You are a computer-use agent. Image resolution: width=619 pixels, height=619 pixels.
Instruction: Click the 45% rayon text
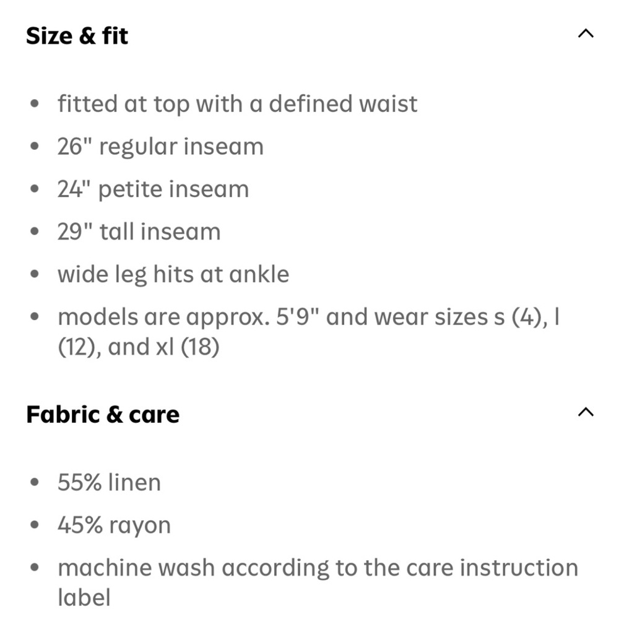pyautogui.click(x=114, y=525)
